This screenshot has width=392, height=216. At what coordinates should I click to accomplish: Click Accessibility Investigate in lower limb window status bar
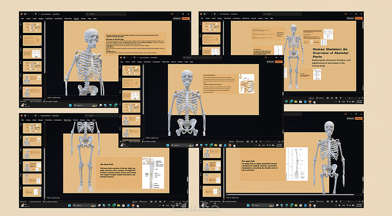click(x=50, y=202)
